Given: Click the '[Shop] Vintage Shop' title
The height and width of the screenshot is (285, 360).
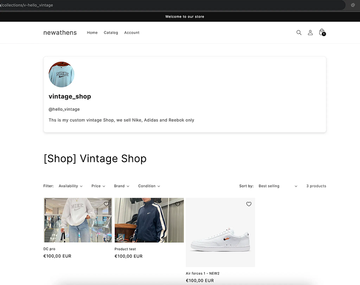Looking at the screenshot, I should click(95, 159).
